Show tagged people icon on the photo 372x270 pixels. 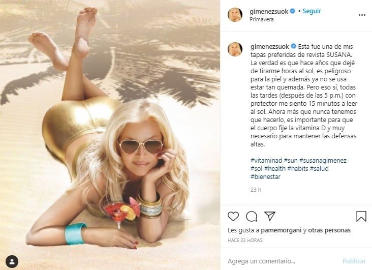[x=12, y=262]
